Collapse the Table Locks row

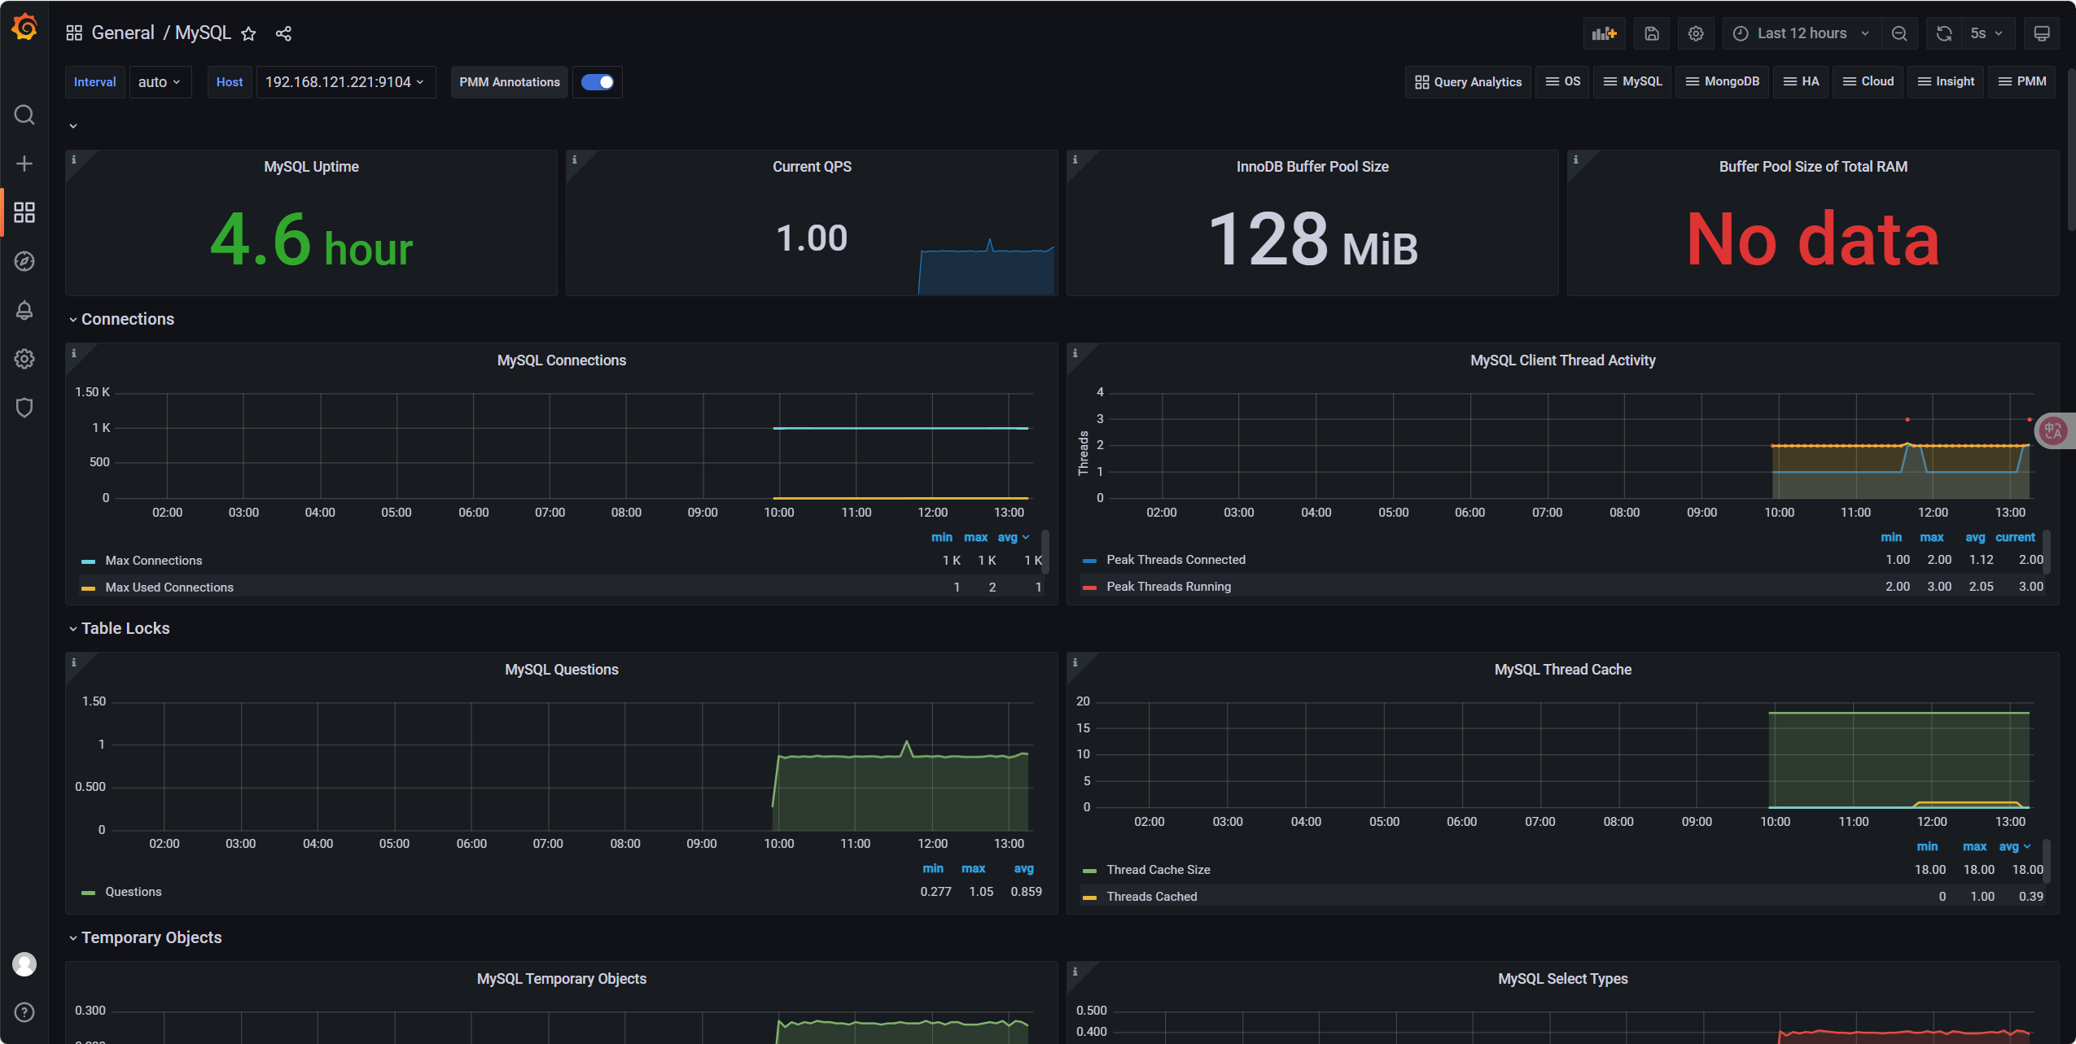point(120,628)
